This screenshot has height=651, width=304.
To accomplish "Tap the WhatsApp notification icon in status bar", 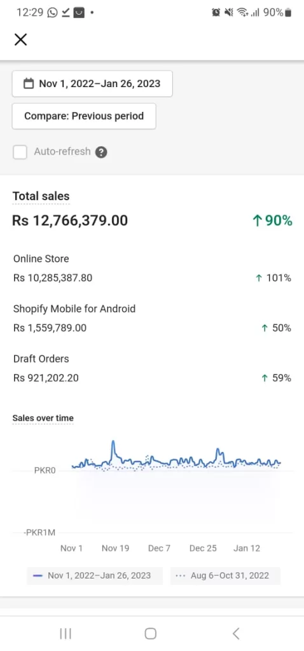I will click(52, 13).
